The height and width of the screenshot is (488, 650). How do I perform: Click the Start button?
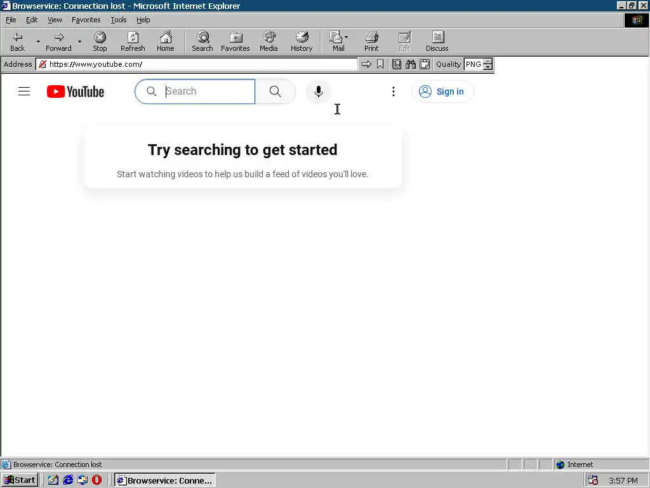(20, 480)
